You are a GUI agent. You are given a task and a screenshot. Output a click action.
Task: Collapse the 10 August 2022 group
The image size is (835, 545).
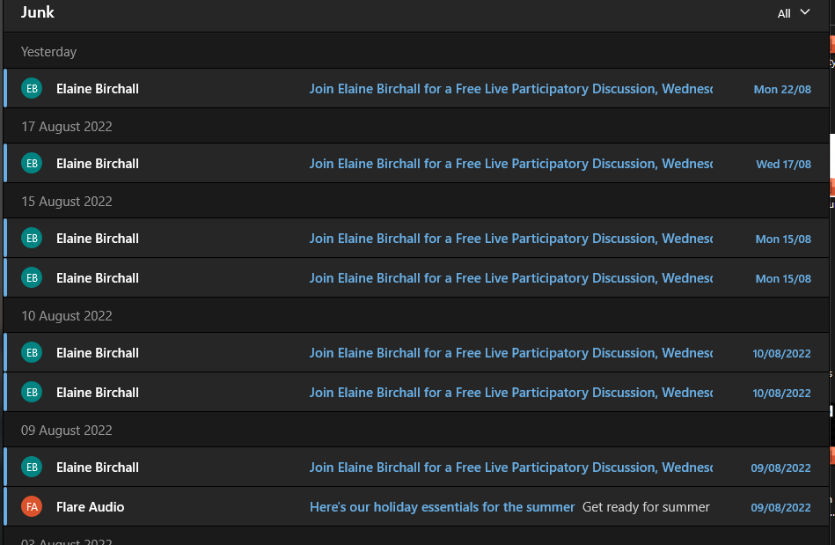click(67, 316)
